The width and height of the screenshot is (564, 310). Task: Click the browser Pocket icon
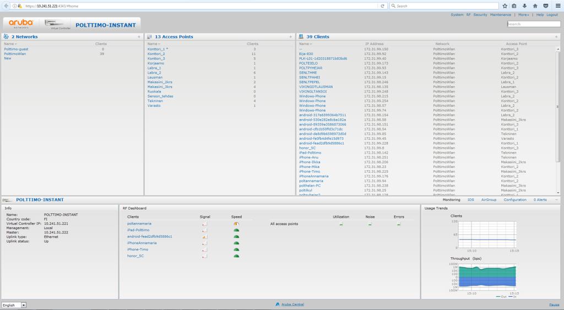(546, 6)
